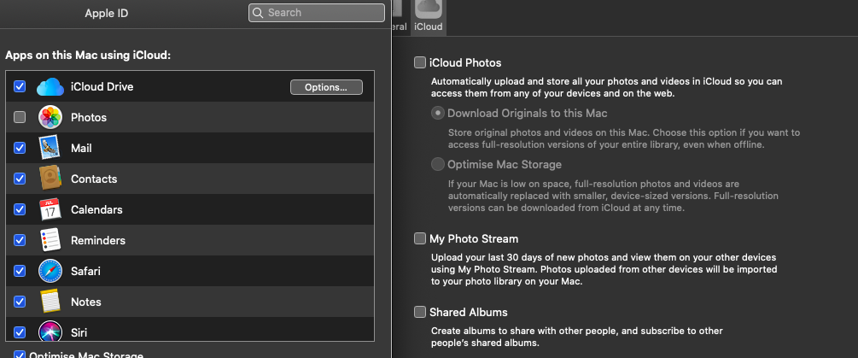Click the Search input field
Viewport: 858px width, 358px height.
(x=317, y=13)
